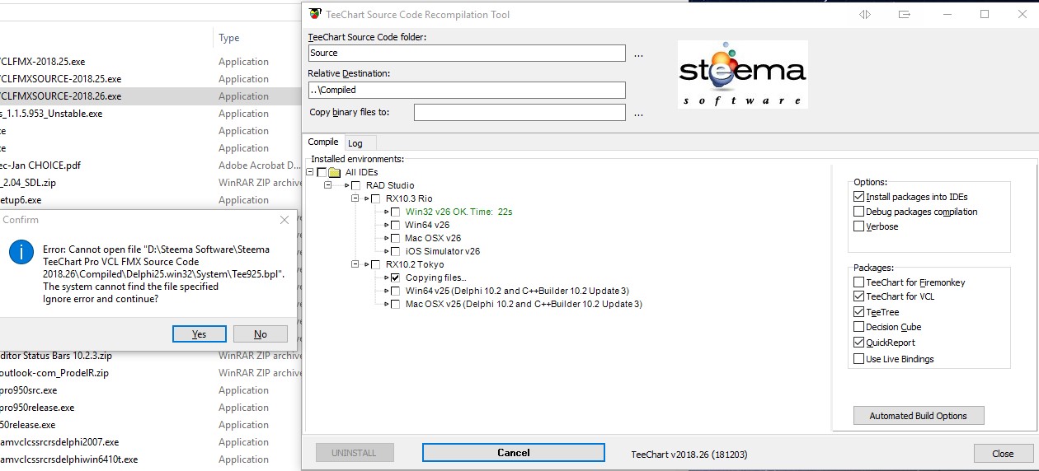Toggle the iOS Simulator v26 checkbox
Screen dimensions: 1039x471
[x=395, y=251]
